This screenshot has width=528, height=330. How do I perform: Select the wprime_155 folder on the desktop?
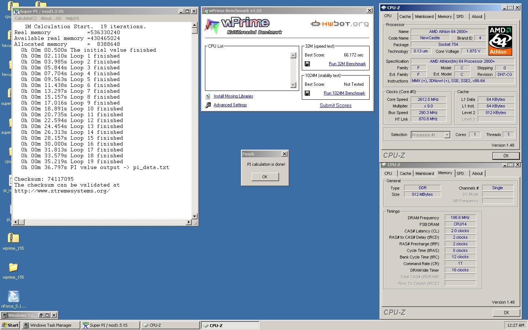click(13, 271)
